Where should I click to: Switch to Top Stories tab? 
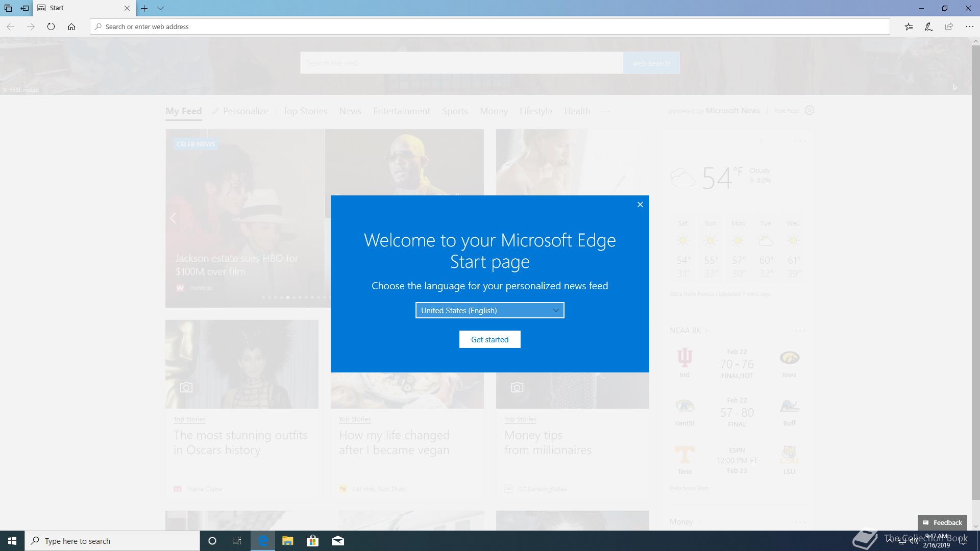point(305,111)
